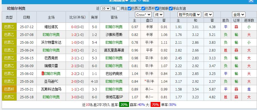
Task: Open home team 瑞模贝雷 link
Action: click(x=51, y=66)
